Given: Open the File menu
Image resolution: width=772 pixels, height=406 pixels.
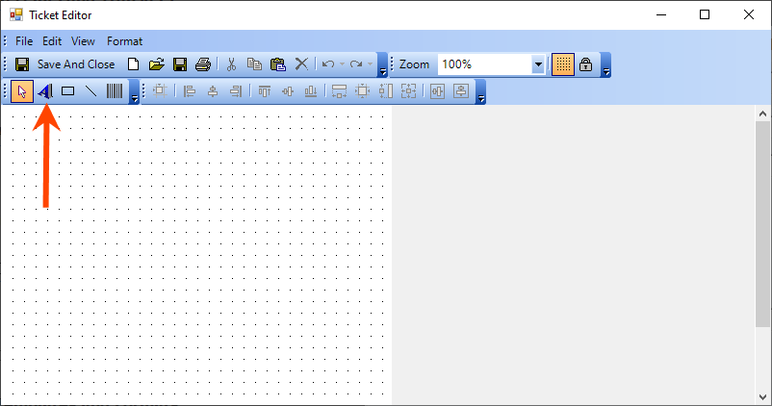Looking at the screenshot, I should click(24, 41).
